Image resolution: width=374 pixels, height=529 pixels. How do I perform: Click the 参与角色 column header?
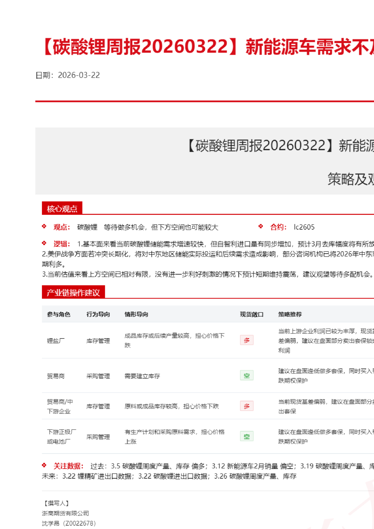pos(59,314)
